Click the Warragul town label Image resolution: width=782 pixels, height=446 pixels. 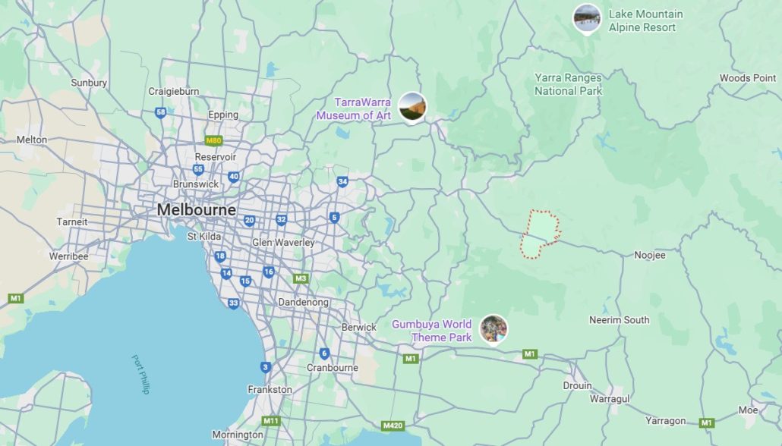(x=610, y=399)
